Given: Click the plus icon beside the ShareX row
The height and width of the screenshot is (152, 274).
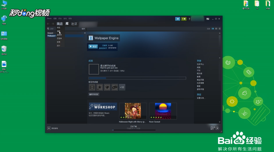Looking at the screenshot, I should coord(85,33).
